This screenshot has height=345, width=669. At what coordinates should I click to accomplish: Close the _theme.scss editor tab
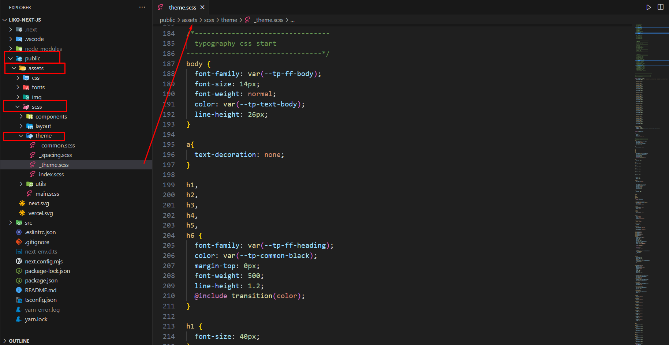[x=202, y=7]
